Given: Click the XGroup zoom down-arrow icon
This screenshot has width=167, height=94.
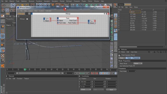Looking at the screenshot, I should (x=106, y=14).
